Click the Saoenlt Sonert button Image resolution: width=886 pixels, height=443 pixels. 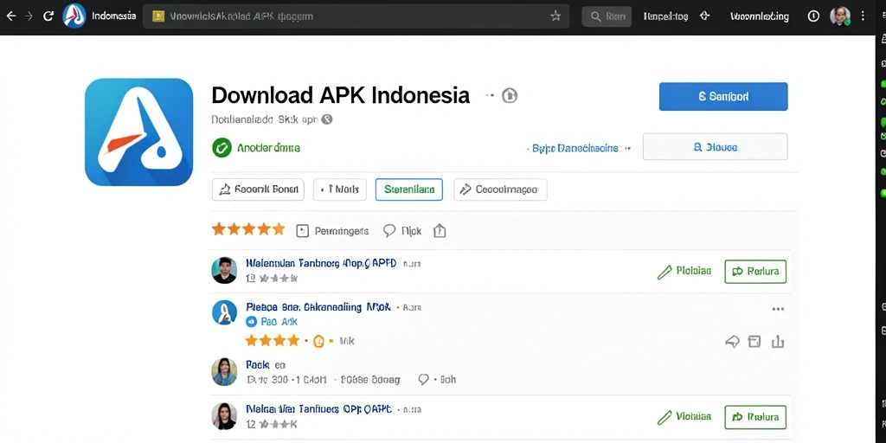click(258, 189)
